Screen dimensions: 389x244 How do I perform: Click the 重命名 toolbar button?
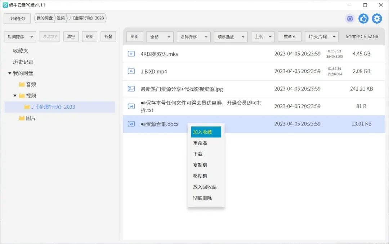pos(290,36)
